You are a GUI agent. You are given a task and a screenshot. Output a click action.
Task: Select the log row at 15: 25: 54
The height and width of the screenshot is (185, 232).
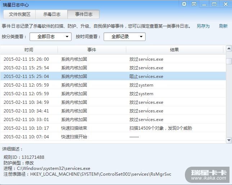point(113,68)
